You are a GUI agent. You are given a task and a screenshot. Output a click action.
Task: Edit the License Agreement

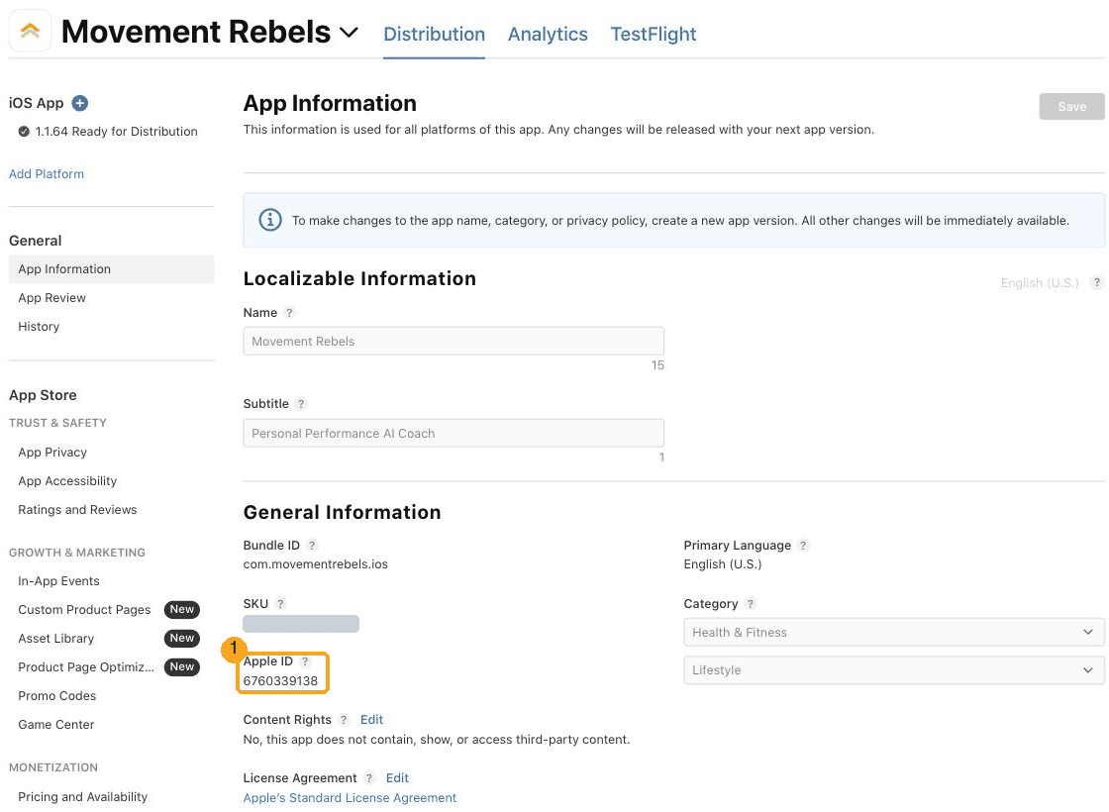397,778
